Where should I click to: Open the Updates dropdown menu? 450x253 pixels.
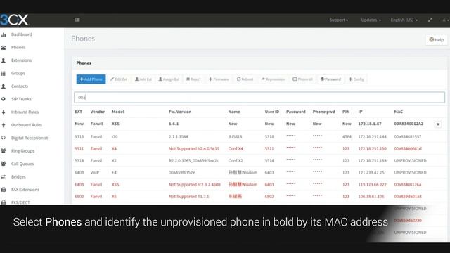coord(371,20)
